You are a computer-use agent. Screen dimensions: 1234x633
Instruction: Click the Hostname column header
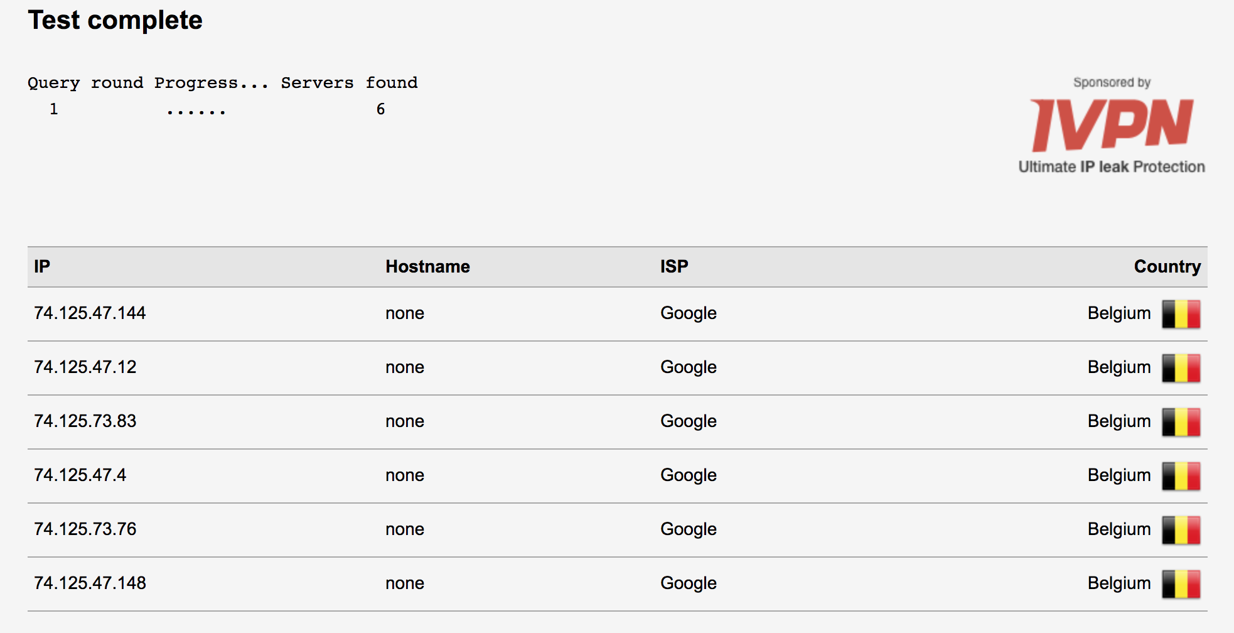pyautogui.click(x=427, y=266)
